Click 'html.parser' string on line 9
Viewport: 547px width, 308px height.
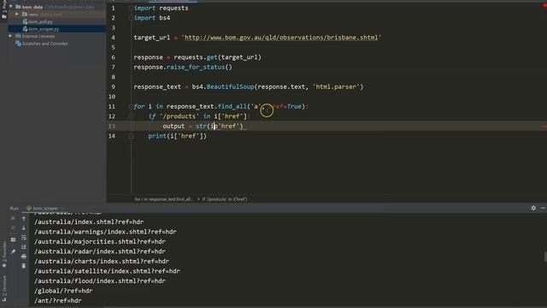pyautogui.click(x=336, y=86)
